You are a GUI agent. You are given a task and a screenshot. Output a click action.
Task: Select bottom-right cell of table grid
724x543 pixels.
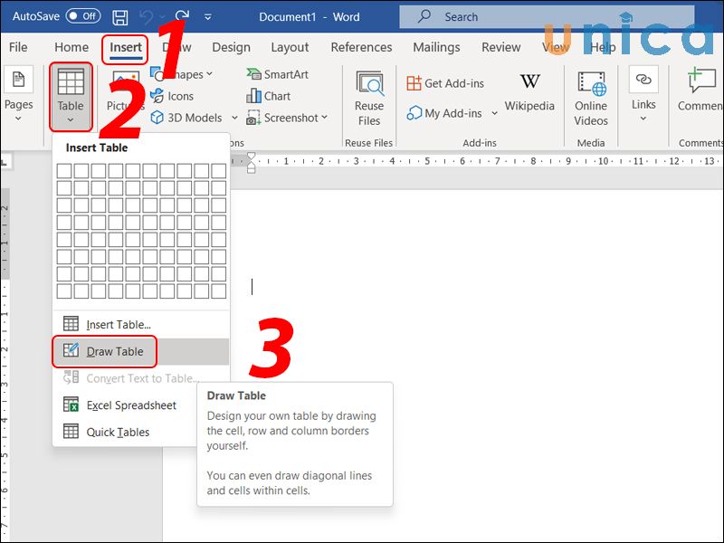[x=218, y=291]
